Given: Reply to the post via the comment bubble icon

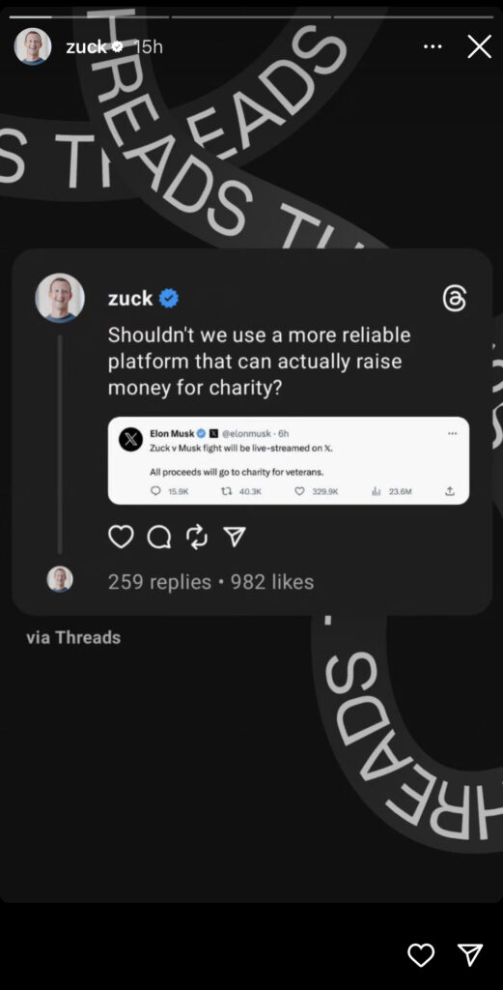Looking at the screenshot, I should click(x=159, y=538).
